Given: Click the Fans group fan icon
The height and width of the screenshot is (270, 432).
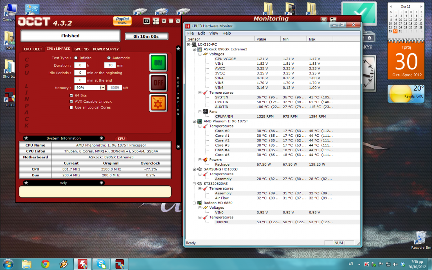Looking at the screenshot, I should 206,112.
